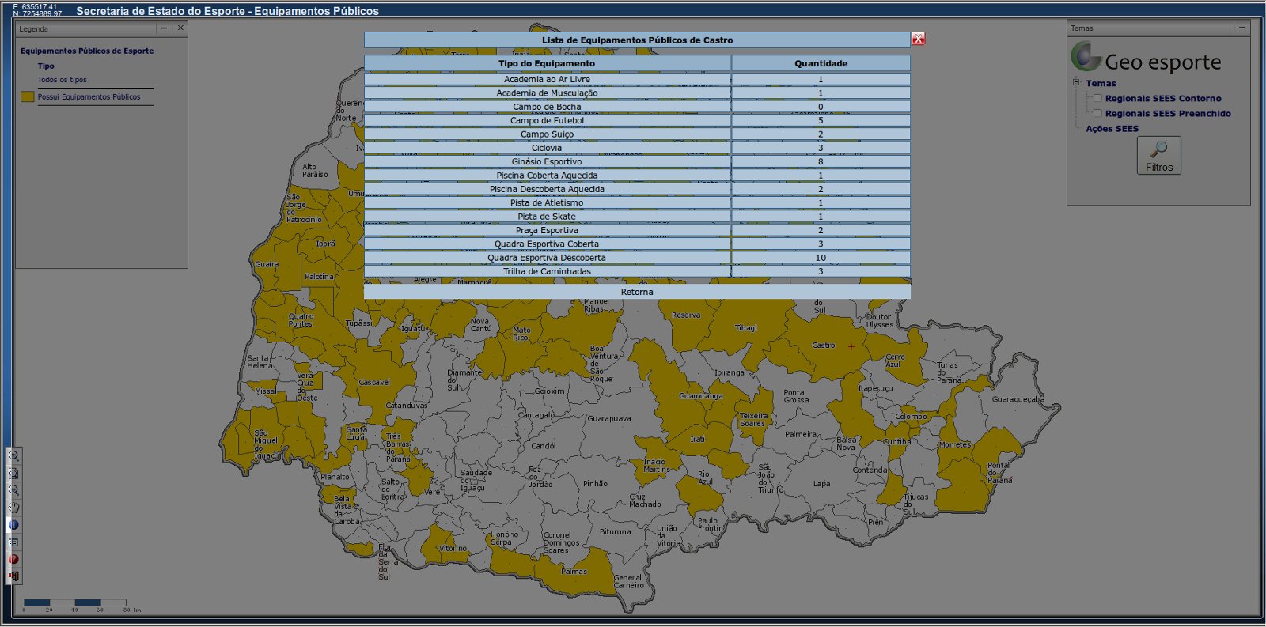The width and height of the screenshot is (1266, 627).
Task: Minimize the Legenda panel
Action: (x=164, y=28)
